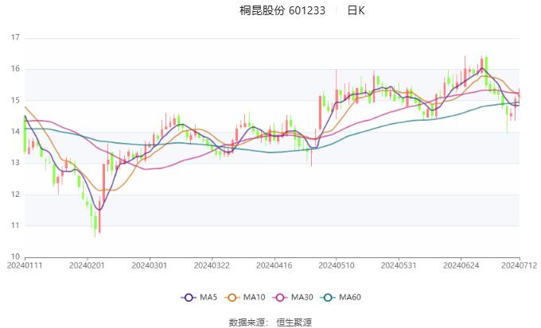Toggle the MA30 moving average series
The image size is (541, 328).
(x=282, y=297)
